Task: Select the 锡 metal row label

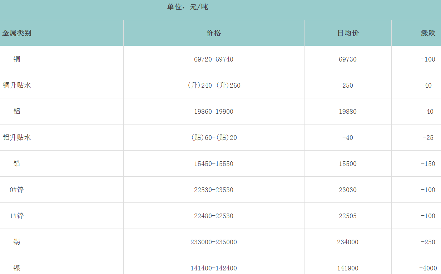Action: click(17, 242)
